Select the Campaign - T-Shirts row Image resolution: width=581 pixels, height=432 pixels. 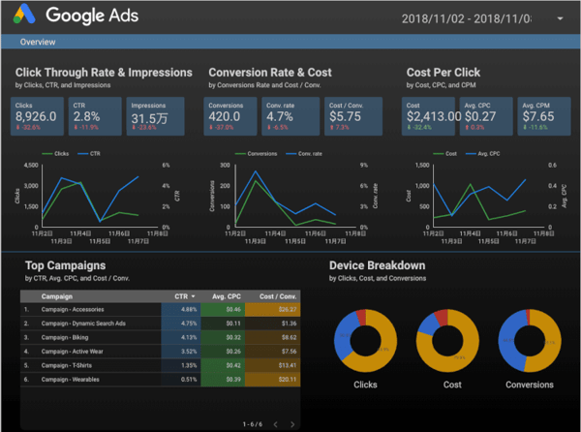pos(160,365)
